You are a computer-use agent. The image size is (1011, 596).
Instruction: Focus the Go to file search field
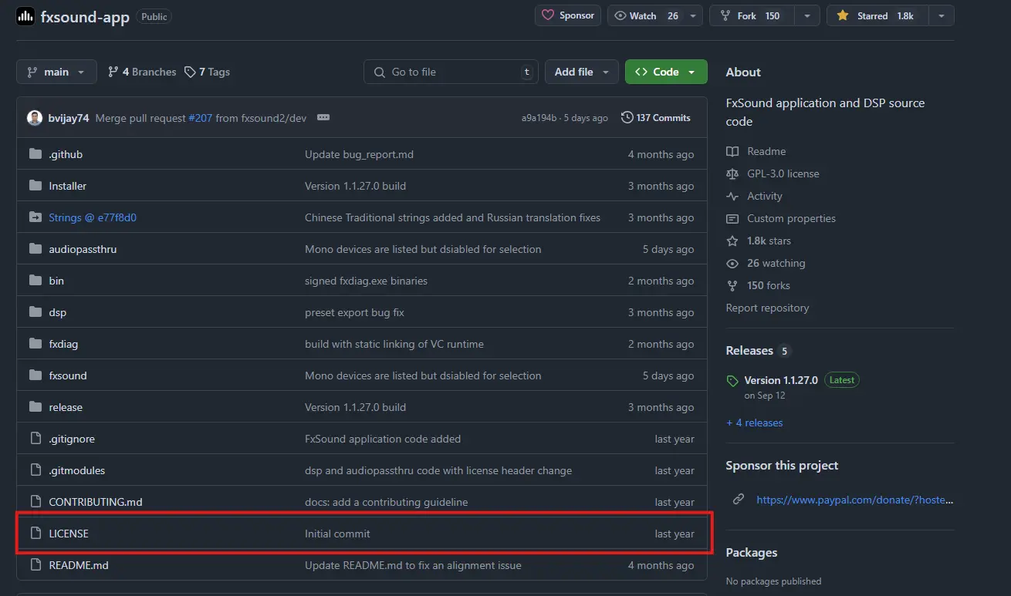click(x=451, y=72)
